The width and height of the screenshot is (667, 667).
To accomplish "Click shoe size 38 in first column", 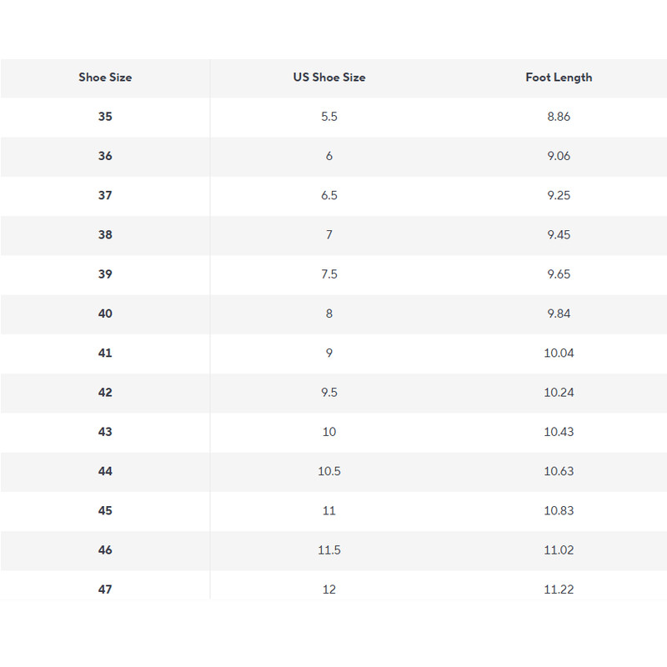I will [x=105, y=235].
